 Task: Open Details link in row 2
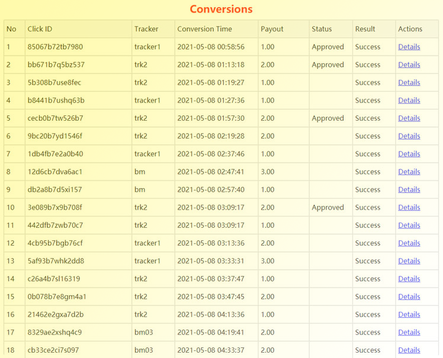pyautogui.click(x=409, y=64)
